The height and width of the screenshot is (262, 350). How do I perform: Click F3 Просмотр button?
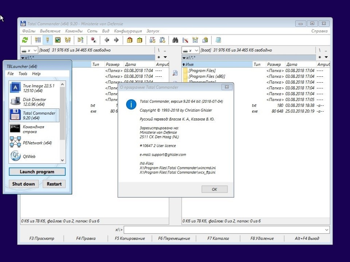[42, 238]
